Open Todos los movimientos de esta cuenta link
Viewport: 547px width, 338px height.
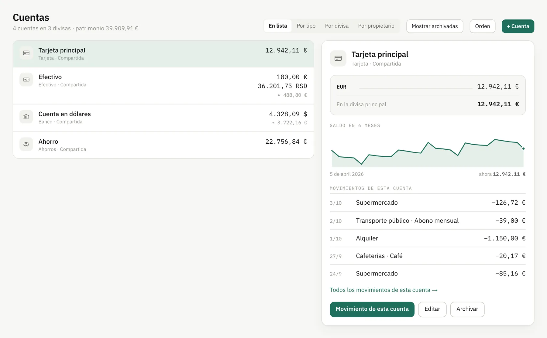click(x=384, y=290)
